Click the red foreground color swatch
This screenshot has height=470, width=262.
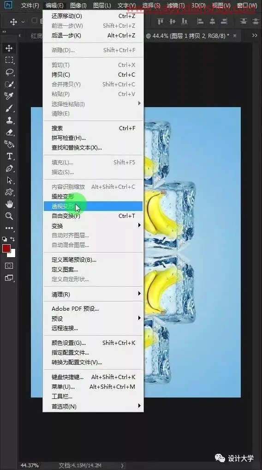tap(6, 248)
